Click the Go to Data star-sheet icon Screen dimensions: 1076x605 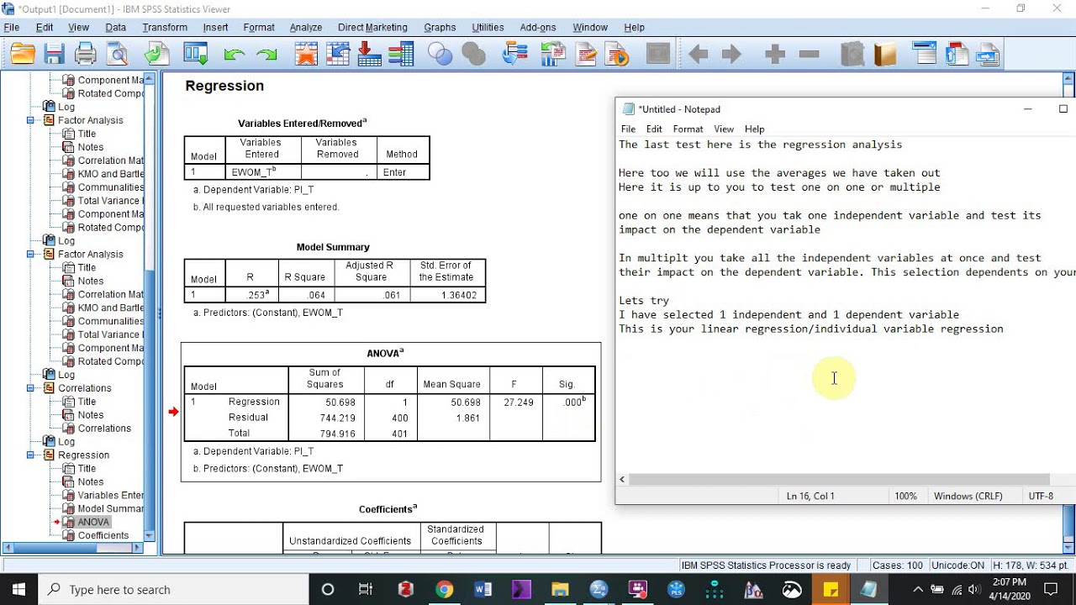306,55
